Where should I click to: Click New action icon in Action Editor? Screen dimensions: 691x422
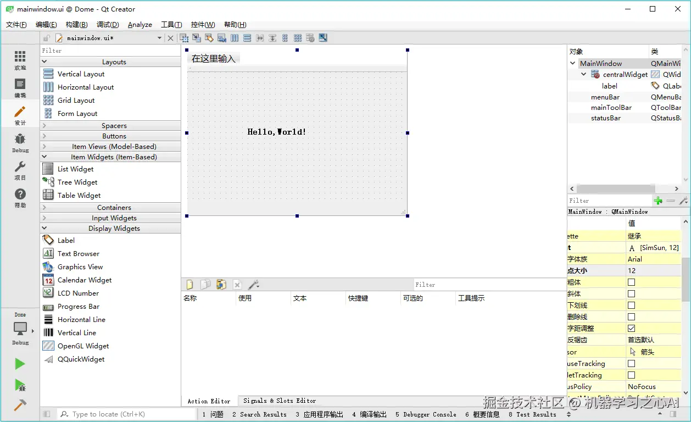pyautogui.click(x=190, y=285)
